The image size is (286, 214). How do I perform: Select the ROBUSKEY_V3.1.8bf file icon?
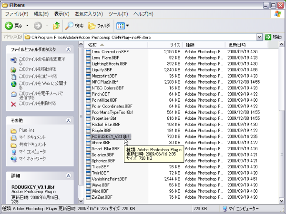coord(88,136)
